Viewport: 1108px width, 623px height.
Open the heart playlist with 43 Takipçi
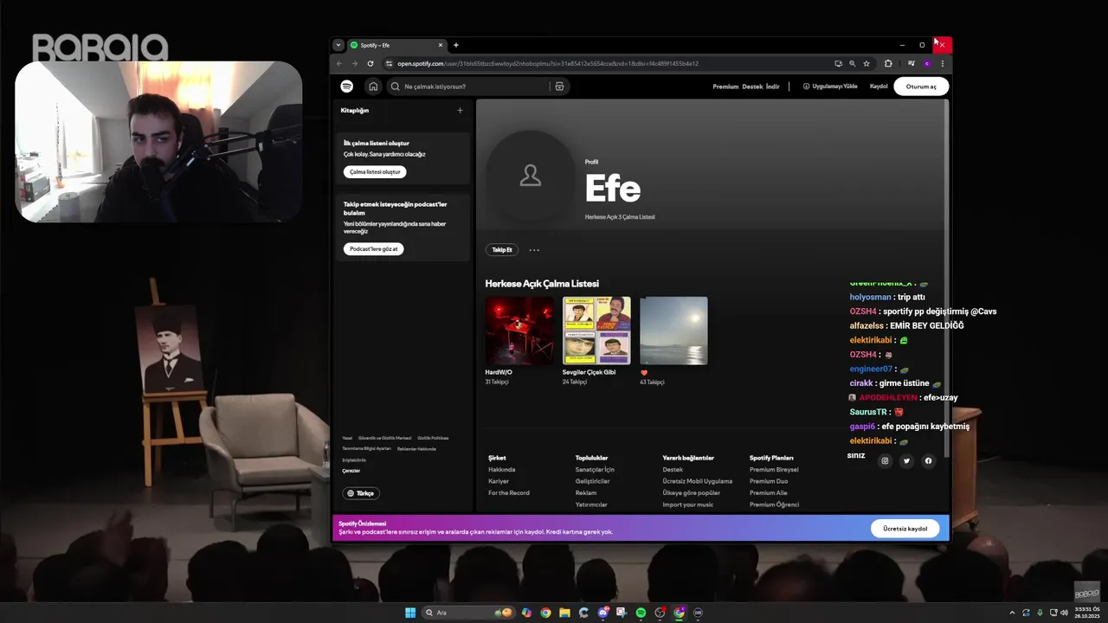(x=673, y=331)
